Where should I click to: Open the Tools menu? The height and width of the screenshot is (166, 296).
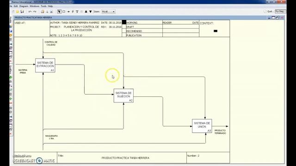tap(43, 6)
